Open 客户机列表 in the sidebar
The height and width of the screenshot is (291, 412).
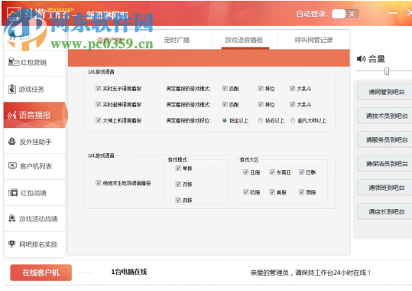(x=34, y=166)
